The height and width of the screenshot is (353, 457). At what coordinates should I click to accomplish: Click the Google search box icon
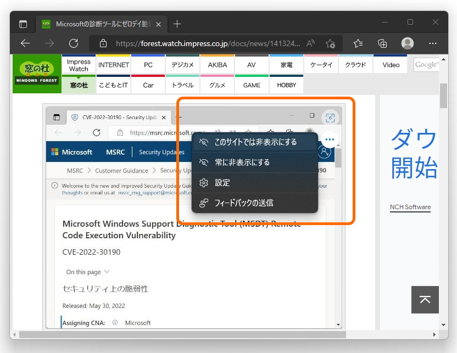[x=426, y=65]
